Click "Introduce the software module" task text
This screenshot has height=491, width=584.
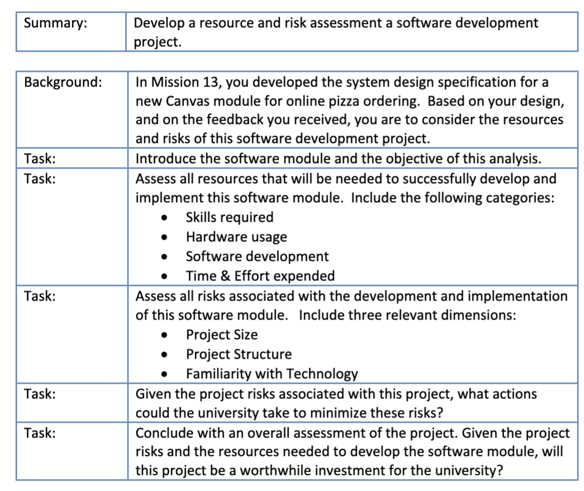click(338, 159)
